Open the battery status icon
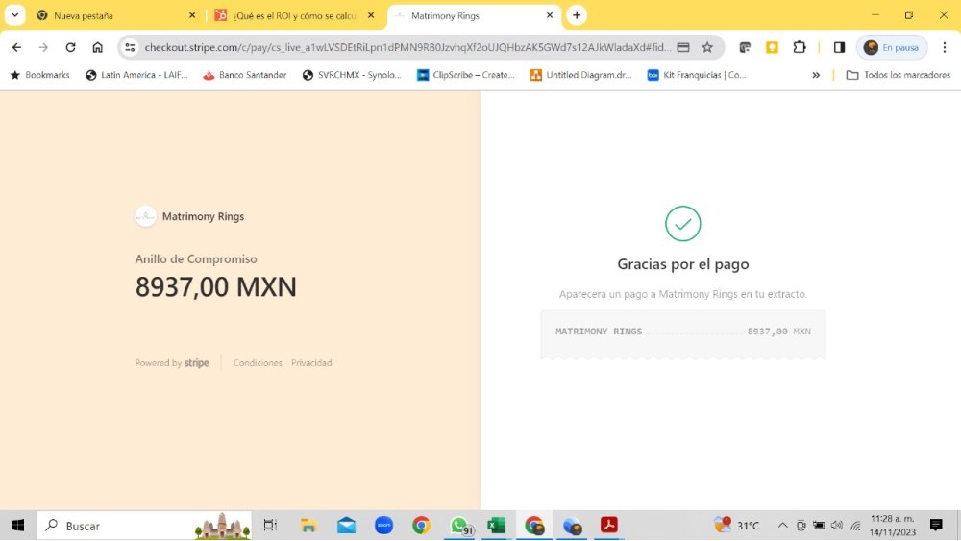 [819, 525]
